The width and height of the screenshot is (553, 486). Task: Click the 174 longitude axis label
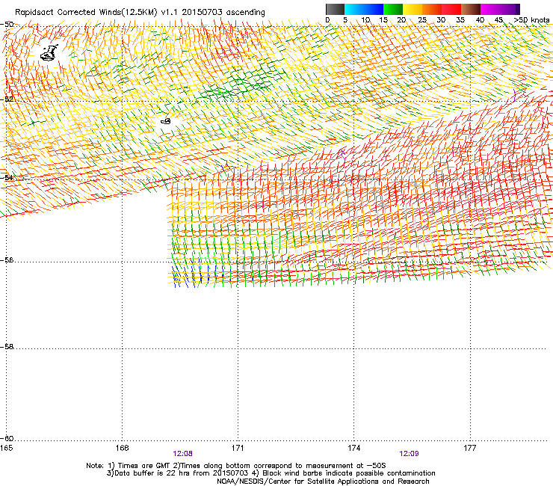[x=353, y=448]
